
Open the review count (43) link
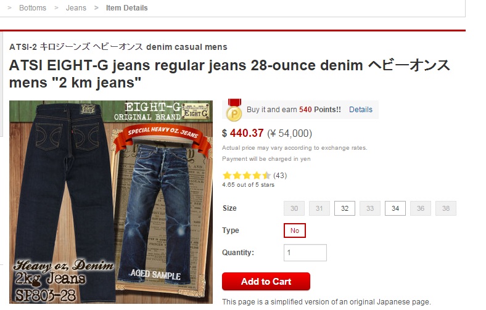tap(280, 176)
